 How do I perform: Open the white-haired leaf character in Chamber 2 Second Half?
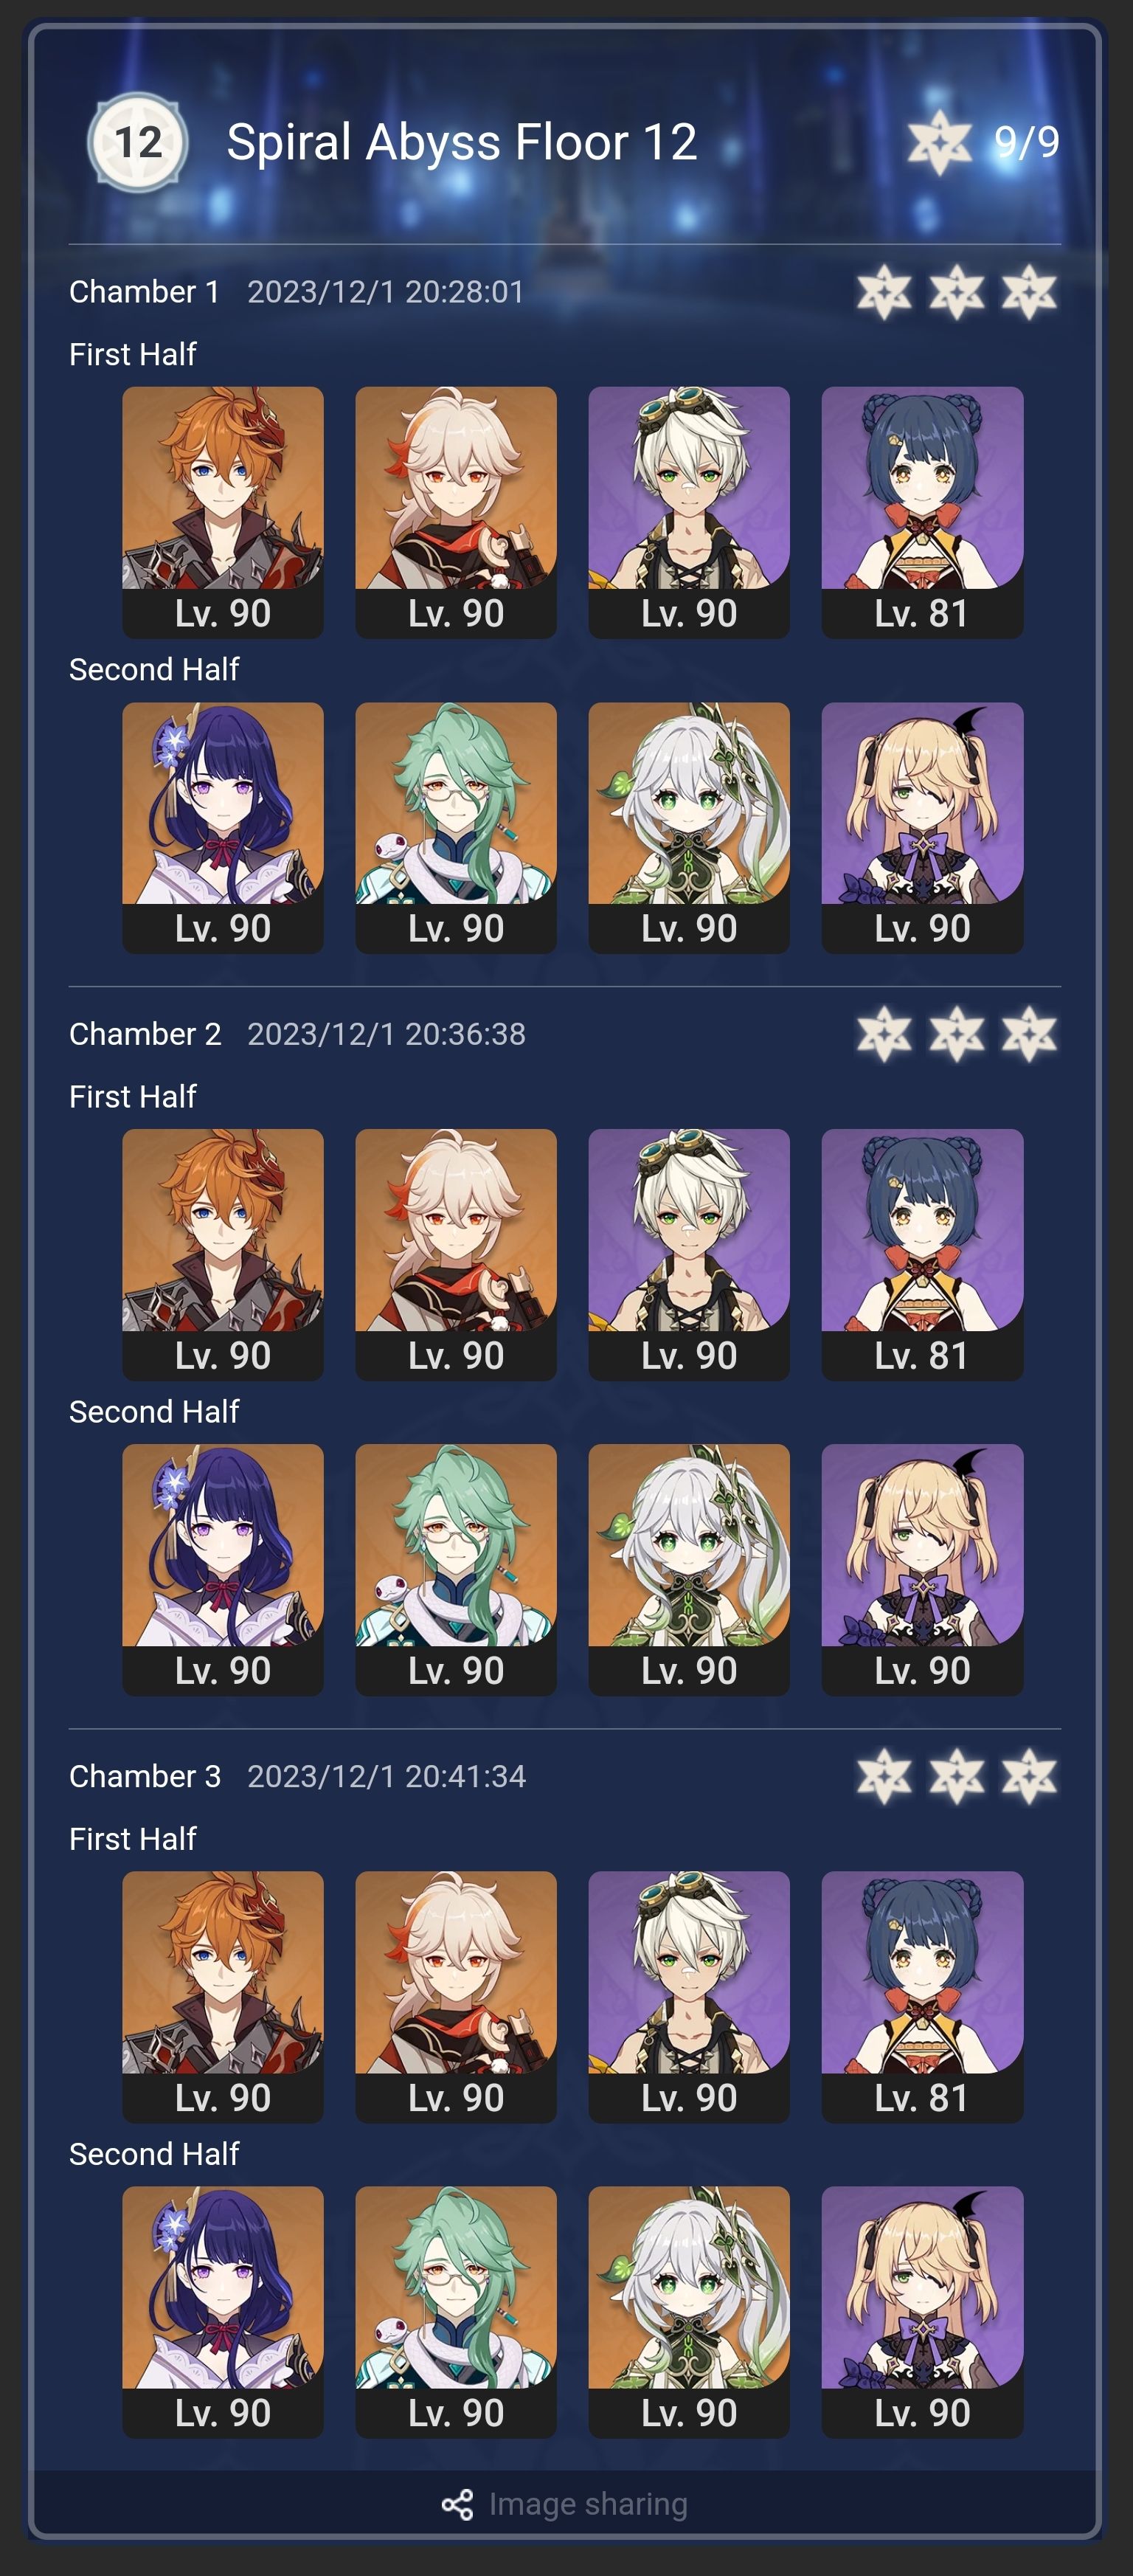click(689, 1569)
